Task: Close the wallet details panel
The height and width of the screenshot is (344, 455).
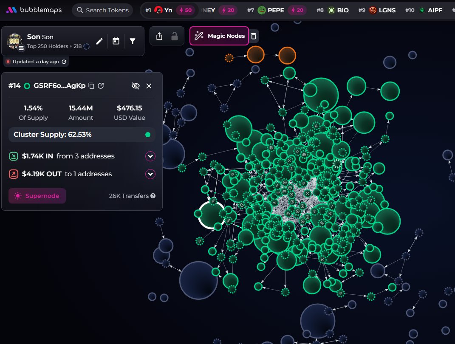Action: tap(149, 86)
